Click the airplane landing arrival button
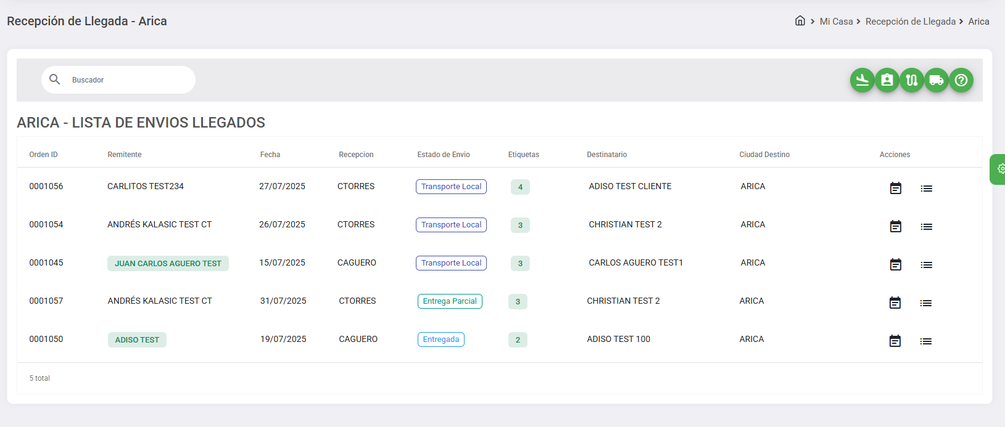This screenshot has width=1005, height=427. coord(862,80)
